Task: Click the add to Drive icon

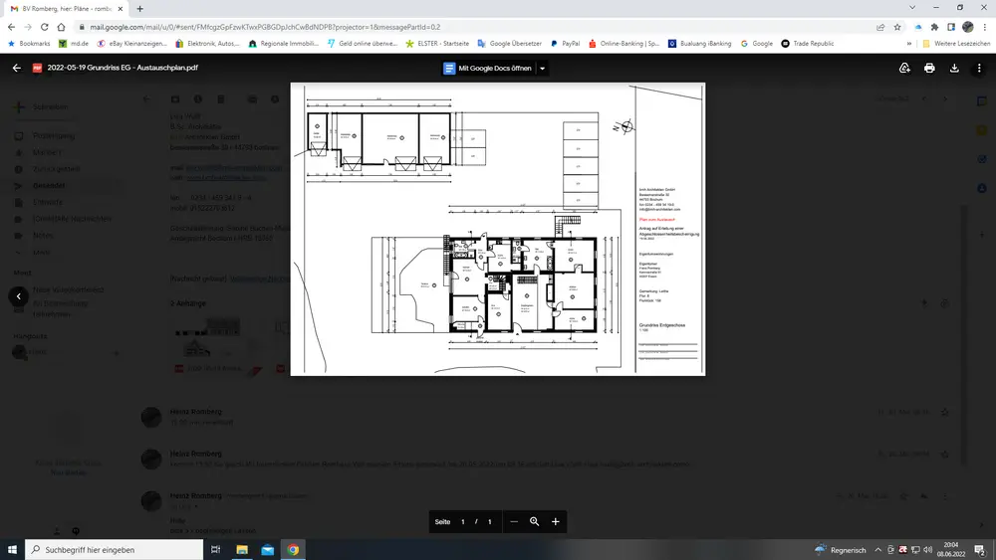Action: (904, 69)
